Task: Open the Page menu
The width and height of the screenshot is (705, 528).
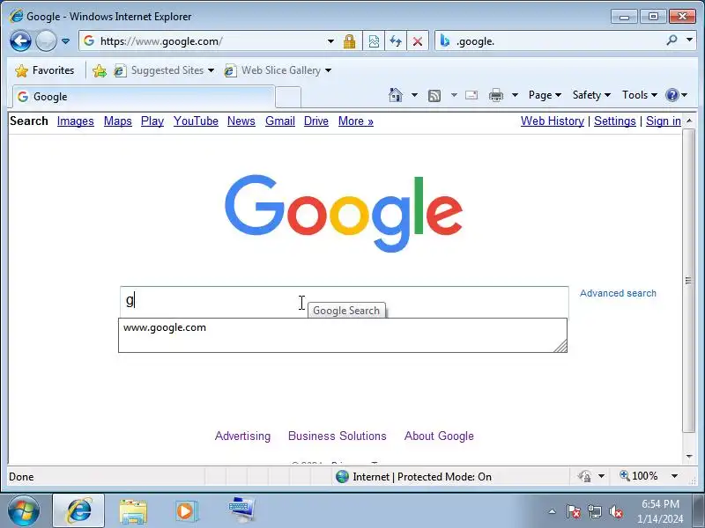Action: tap(545, 95)
